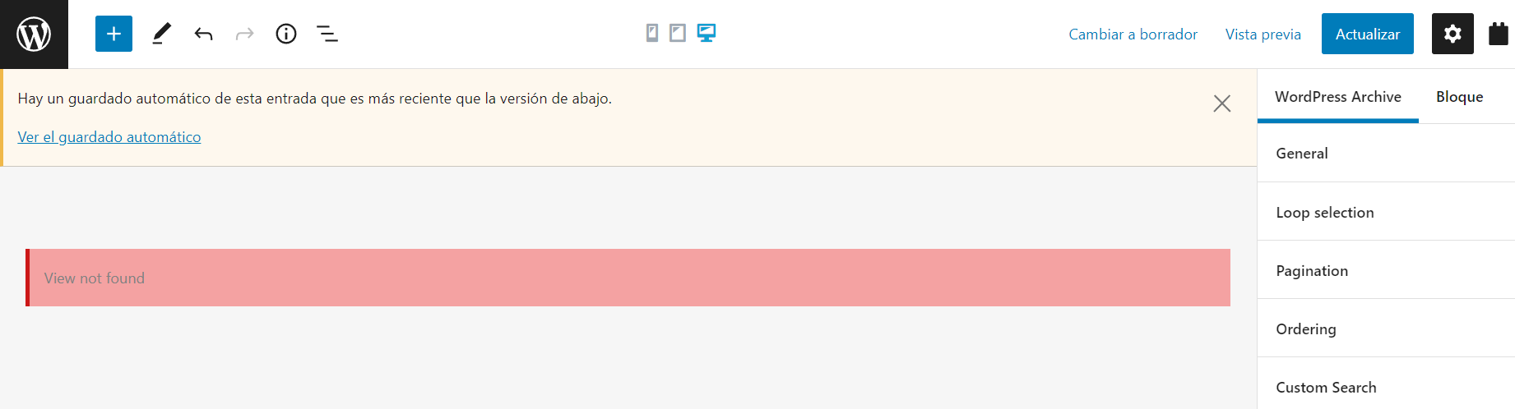Toggle the settings gear sidebar
The image size is (1515, 409).
(x=1452, y=34)
